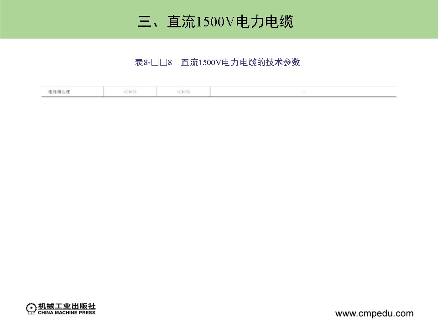Click the slide title 三、直流1500V电力电缆

215,21
